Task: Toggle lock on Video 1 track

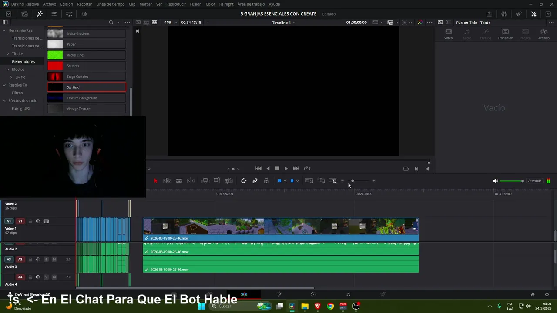Action: (x=30, y=221)
